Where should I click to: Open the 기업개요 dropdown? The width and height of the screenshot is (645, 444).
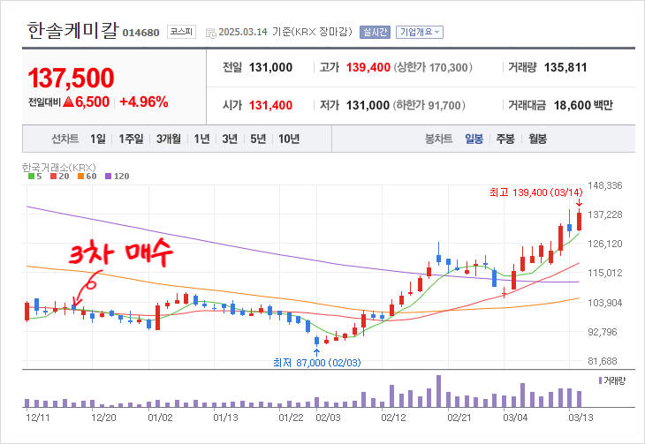(420, 32)
